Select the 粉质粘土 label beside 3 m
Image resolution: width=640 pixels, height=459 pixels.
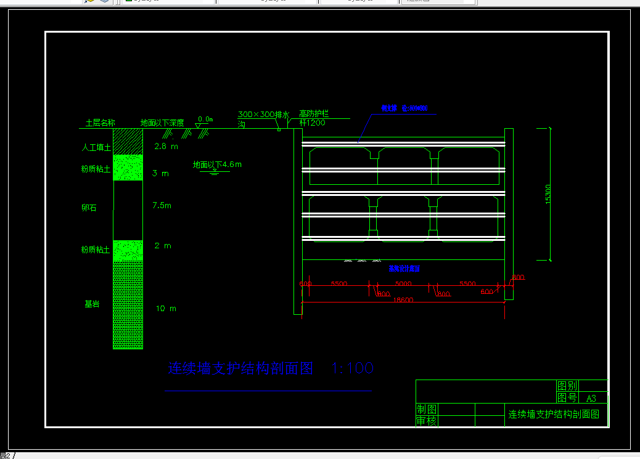pos(96,169)
